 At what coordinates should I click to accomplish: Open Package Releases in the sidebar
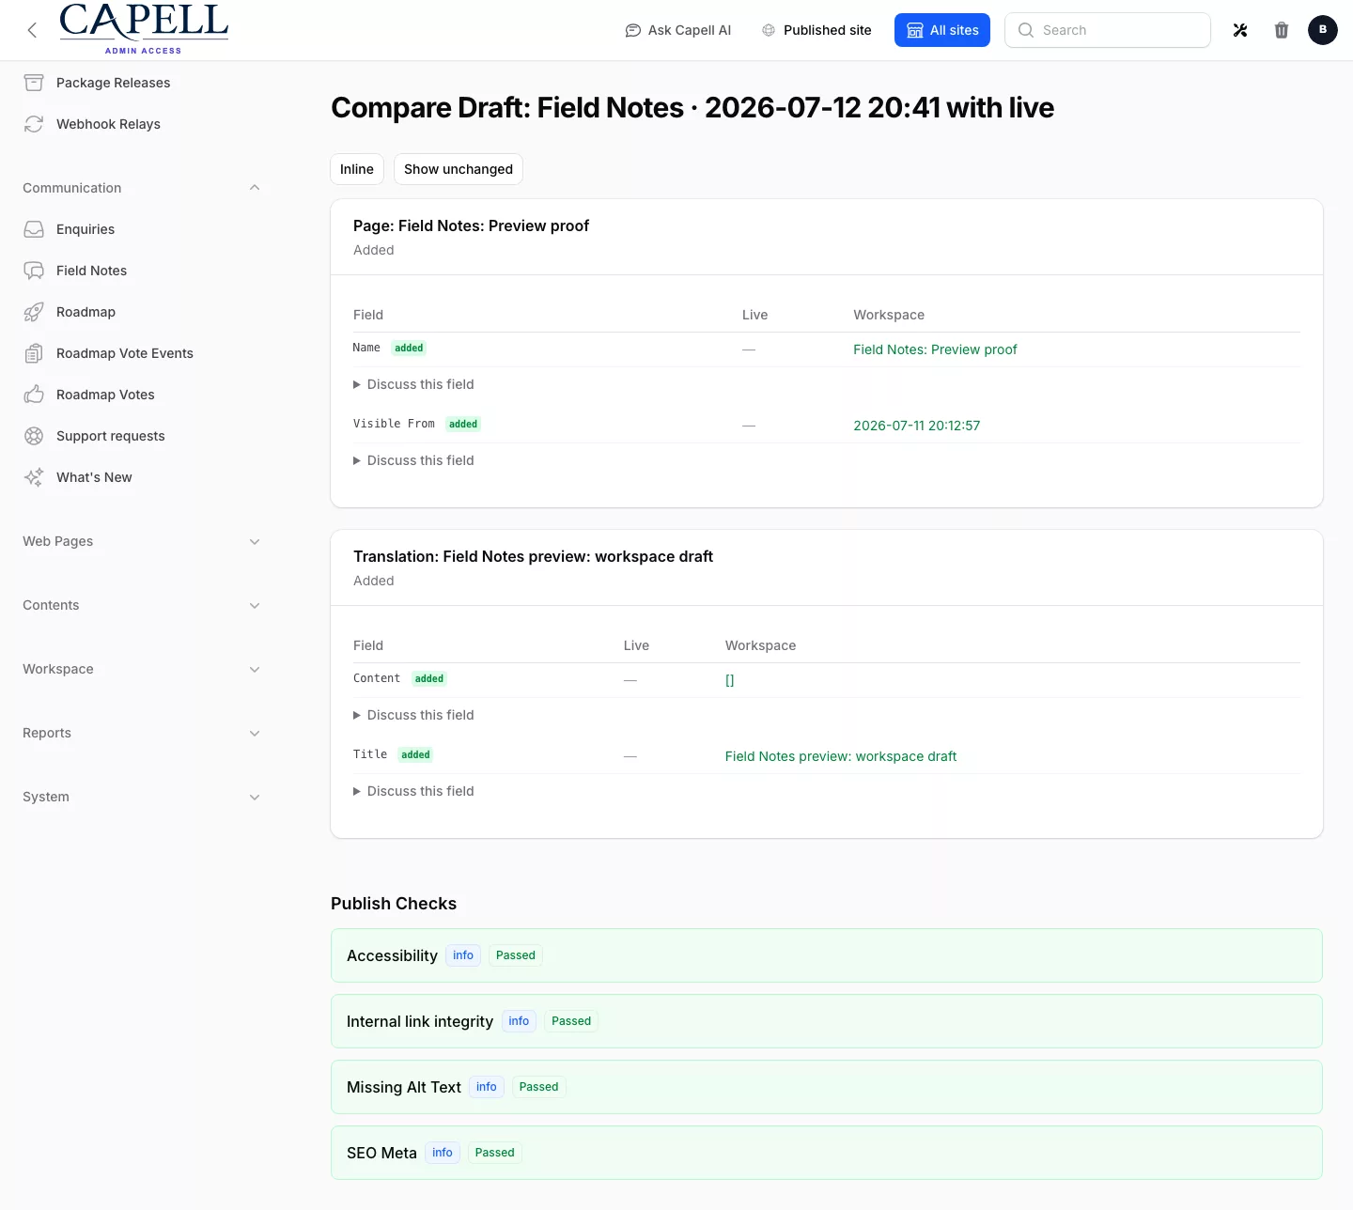pos(114,83)
